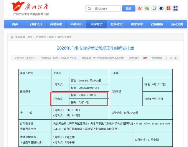Viewport: 188px width, 147px height.
Task: Click the 1月考试 cell in 报名报考 row
Action: tap(60, 84)
